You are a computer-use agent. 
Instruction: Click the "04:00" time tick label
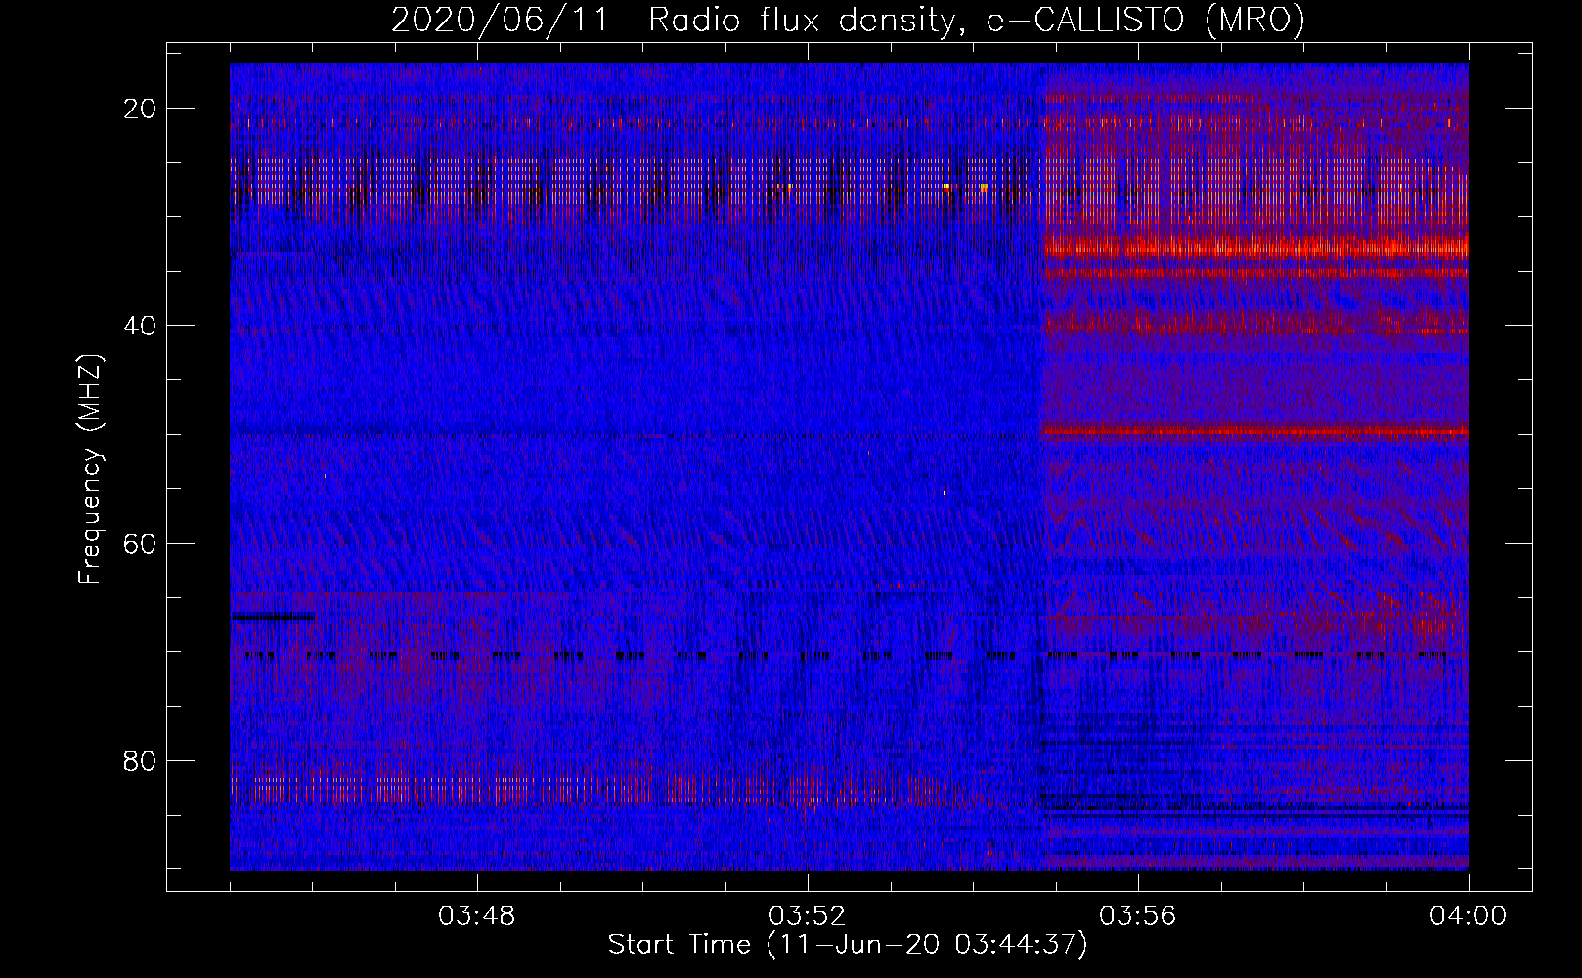coord(1468,916)
